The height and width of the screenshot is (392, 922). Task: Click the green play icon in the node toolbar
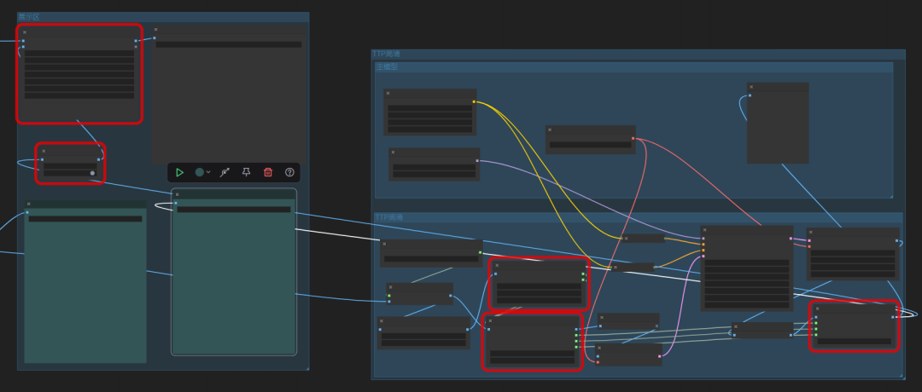coord(179,172)
